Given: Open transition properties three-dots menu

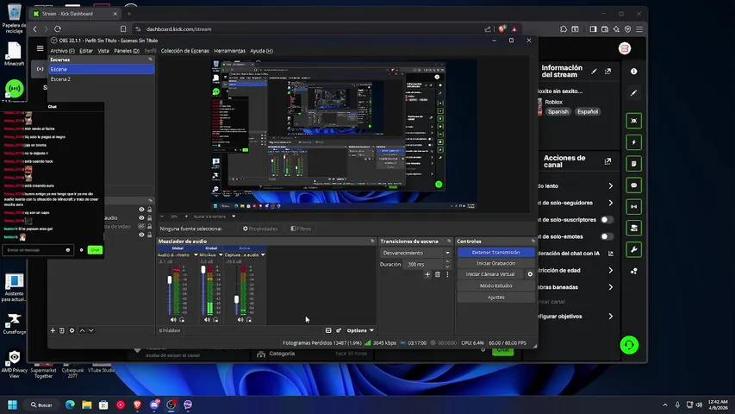Looking at the screenshot, I should pos(447,274).
